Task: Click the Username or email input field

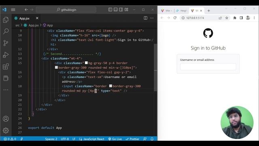Action: [x=208, y=67]
